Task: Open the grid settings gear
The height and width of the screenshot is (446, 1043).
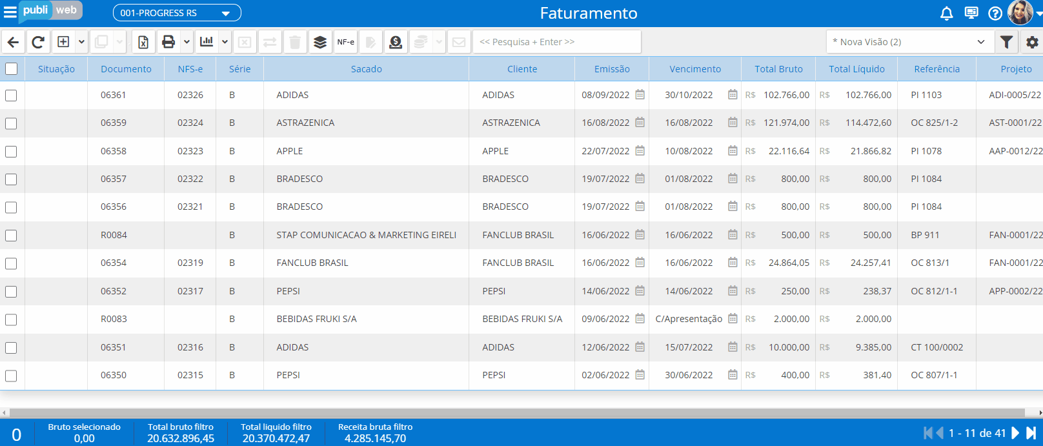Action: click(x=1032, y=42)
